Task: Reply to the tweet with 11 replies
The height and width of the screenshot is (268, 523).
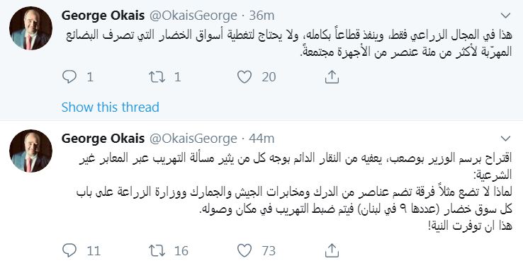Action: coord(69,250)
